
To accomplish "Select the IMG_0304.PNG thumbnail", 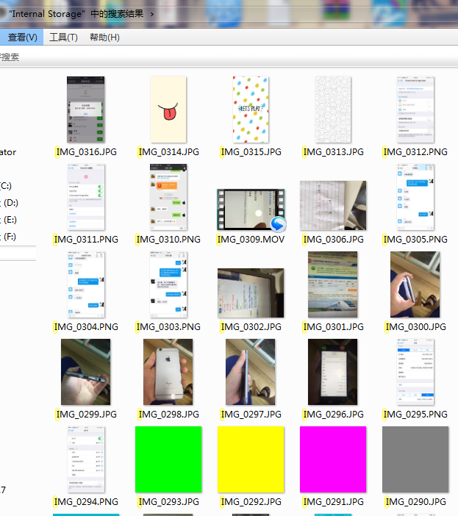I will point(86,284).
